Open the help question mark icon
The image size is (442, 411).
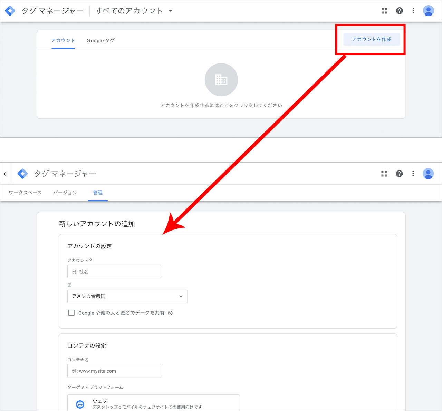coord(400,11)
